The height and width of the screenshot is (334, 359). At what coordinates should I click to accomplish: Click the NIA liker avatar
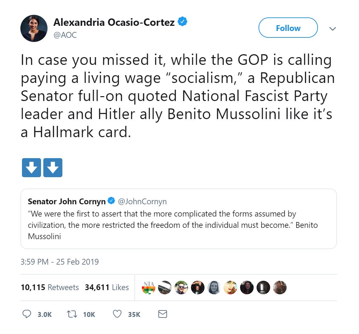point(148,287)
